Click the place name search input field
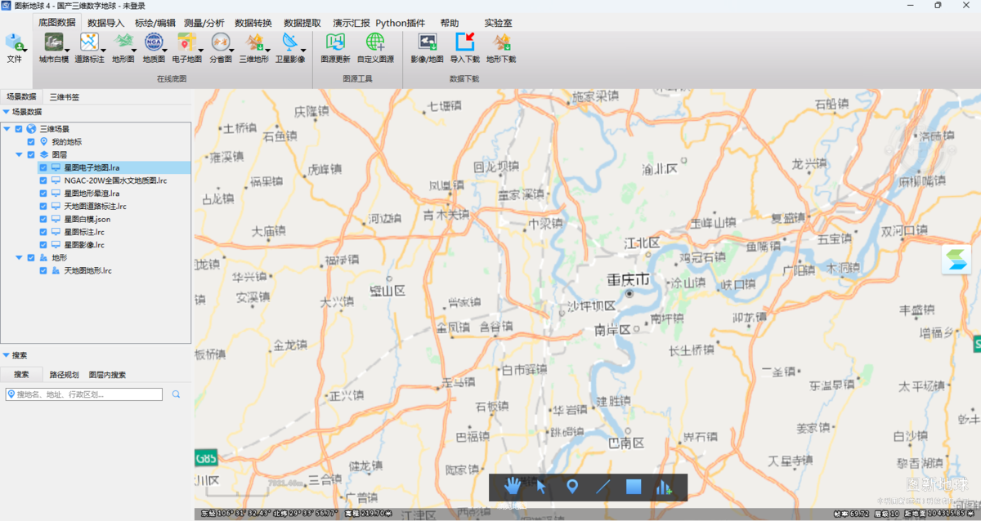This screenshot has height=521, width=981. (x=86, y=394)
